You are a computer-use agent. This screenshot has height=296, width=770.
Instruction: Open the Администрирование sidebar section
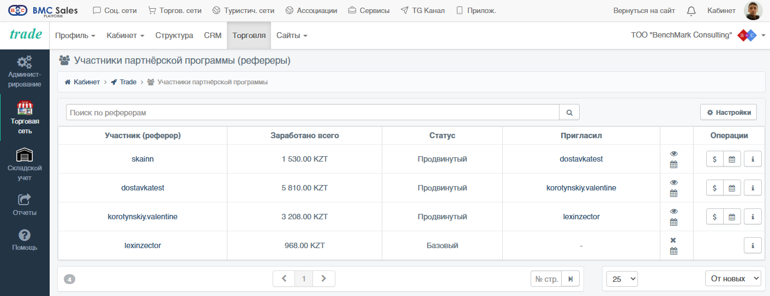click(x=25, y=72)
